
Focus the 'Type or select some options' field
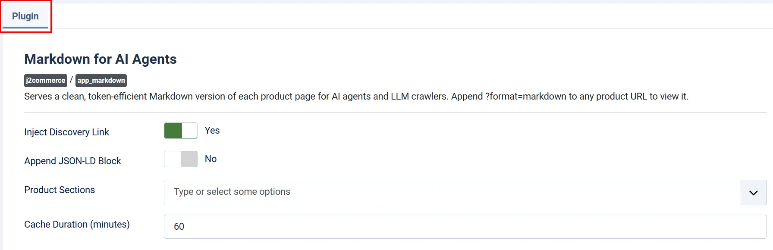tap(452, 192)
